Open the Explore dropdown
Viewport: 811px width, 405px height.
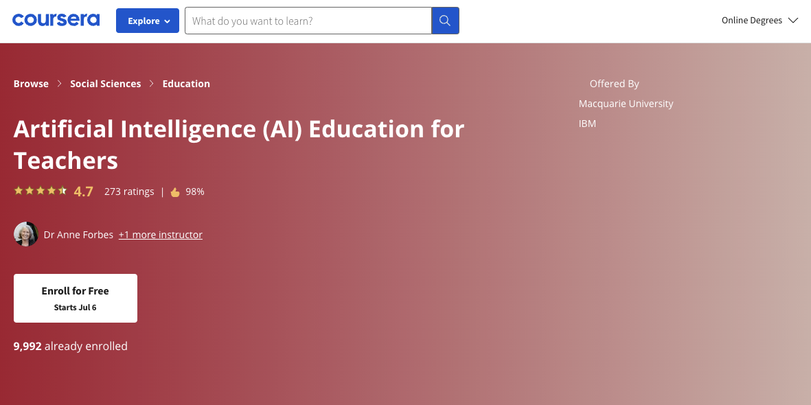coord(147,21)
